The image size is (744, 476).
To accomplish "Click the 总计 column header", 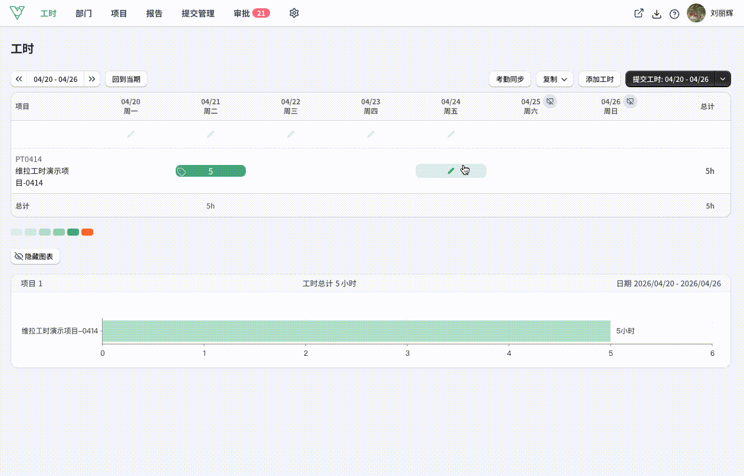I will point(707,107).
